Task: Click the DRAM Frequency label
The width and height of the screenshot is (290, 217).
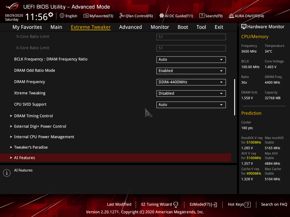Action: tap(29, 82)
